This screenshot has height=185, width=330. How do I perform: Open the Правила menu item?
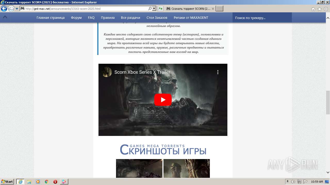[x=108, y=18]
